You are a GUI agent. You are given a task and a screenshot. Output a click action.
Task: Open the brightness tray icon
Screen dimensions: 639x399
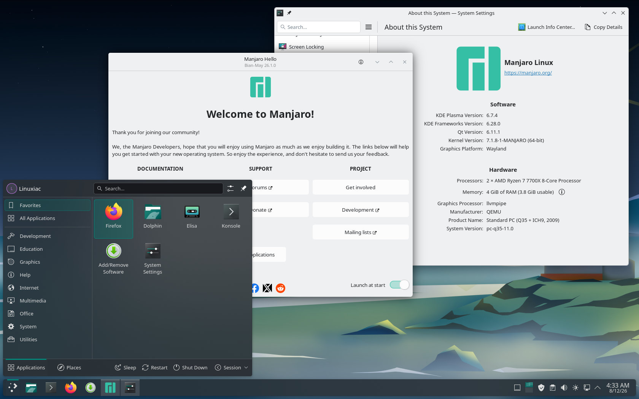pos(575,388)
